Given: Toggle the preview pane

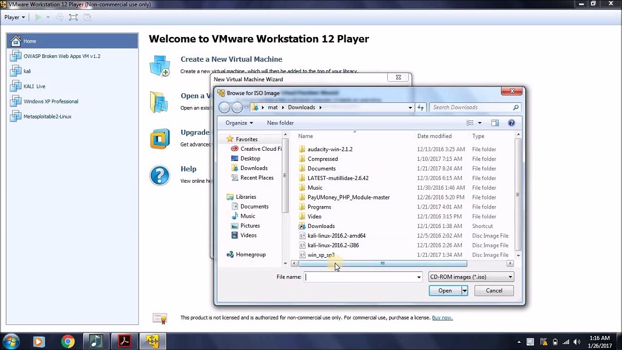Looking at the screenshot, I should pyautogui.click(x=495, y=123).
